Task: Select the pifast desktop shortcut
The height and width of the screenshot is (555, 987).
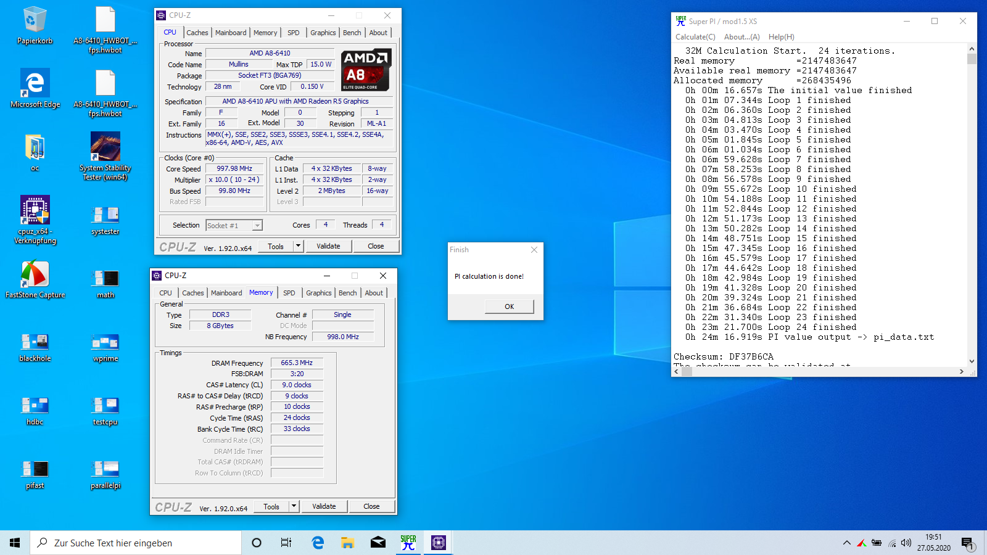Action: click(35, 474)
